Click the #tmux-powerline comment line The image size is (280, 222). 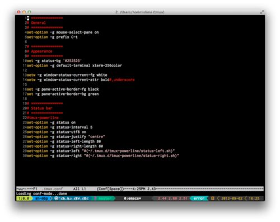tap(43, 117)
